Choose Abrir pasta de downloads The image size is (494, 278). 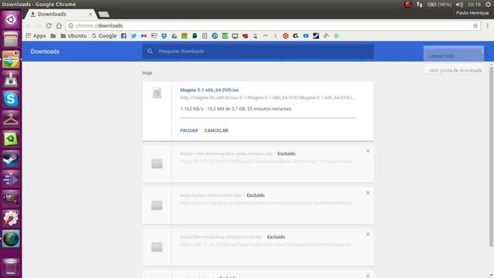click(455, 70)
